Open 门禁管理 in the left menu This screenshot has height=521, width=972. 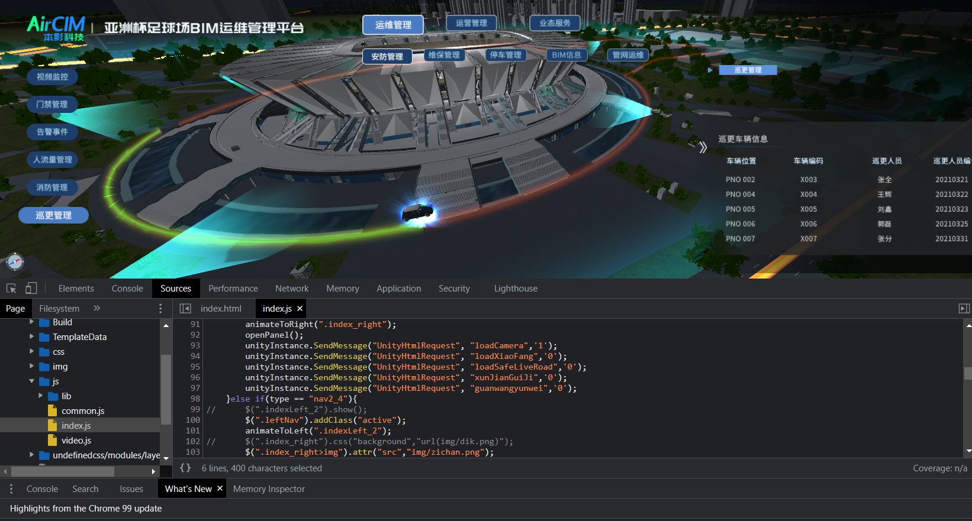point(52,104)
